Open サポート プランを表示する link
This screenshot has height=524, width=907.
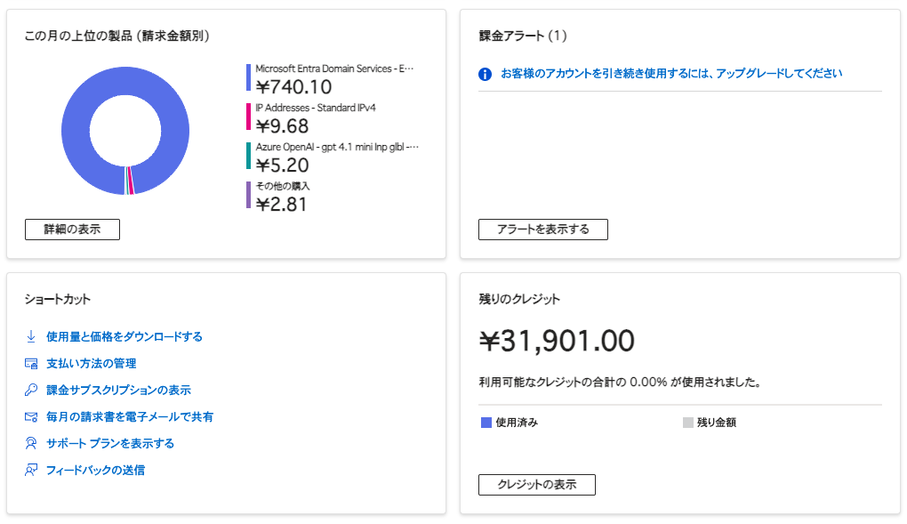(110, 443)
